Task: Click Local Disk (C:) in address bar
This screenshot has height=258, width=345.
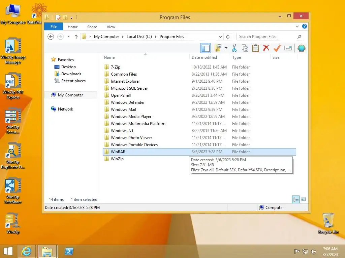Action: [x=139, y=37]
